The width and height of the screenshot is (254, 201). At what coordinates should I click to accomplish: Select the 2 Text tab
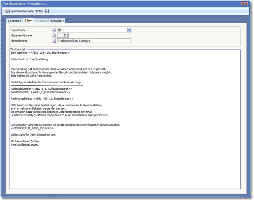(x=28, y=21)
